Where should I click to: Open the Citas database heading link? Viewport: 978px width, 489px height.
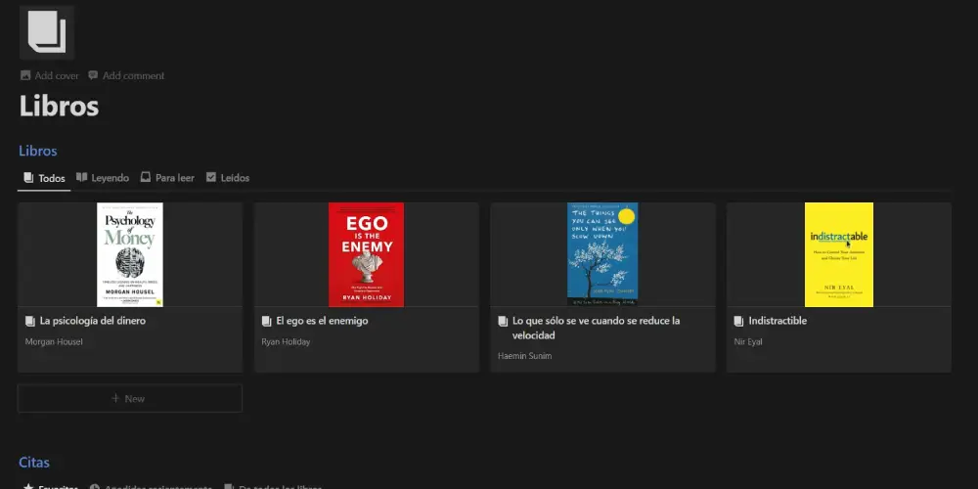[x=34, y=462]
